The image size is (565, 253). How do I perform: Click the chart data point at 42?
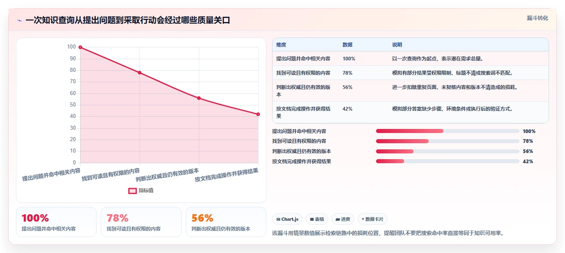(x=258, y=114)
